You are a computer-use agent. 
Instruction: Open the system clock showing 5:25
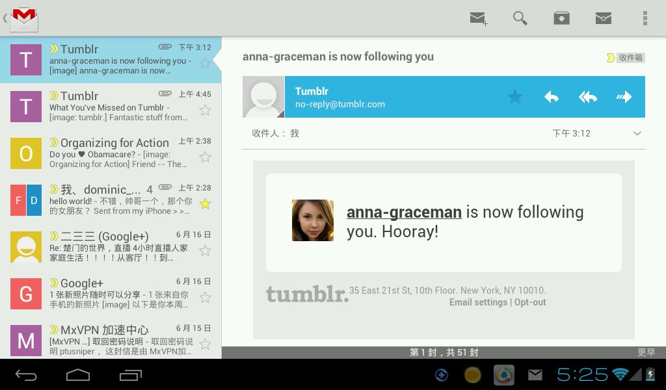click(582, 374)
